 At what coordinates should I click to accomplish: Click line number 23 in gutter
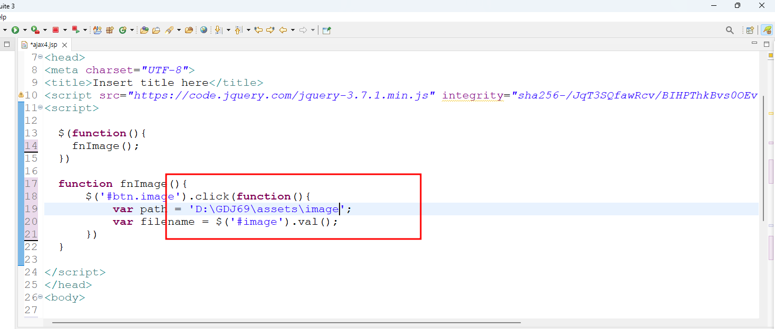(x=31, y=260)
